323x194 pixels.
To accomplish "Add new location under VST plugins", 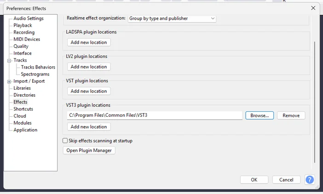I will click(x=89, y=91).
